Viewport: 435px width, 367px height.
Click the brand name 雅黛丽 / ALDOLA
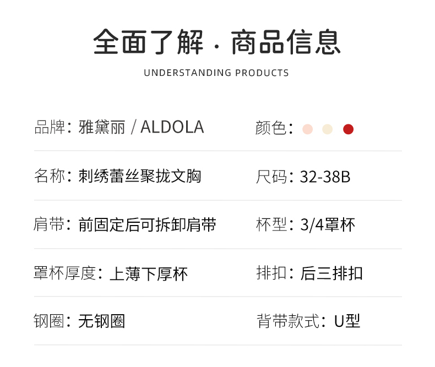(x=141, y=128)
